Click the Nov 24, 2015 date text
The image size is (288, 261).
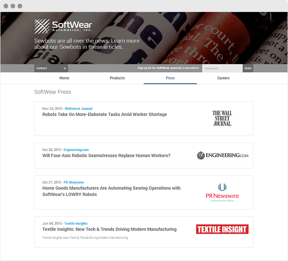(52, 109)
